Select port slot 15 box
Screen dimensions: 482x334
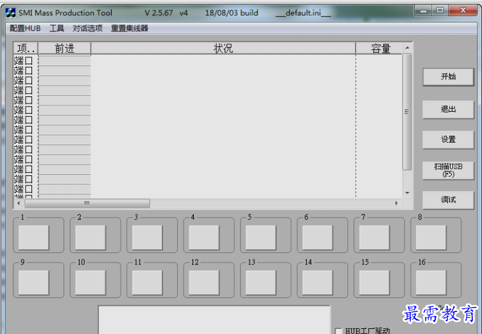point(374,283)
